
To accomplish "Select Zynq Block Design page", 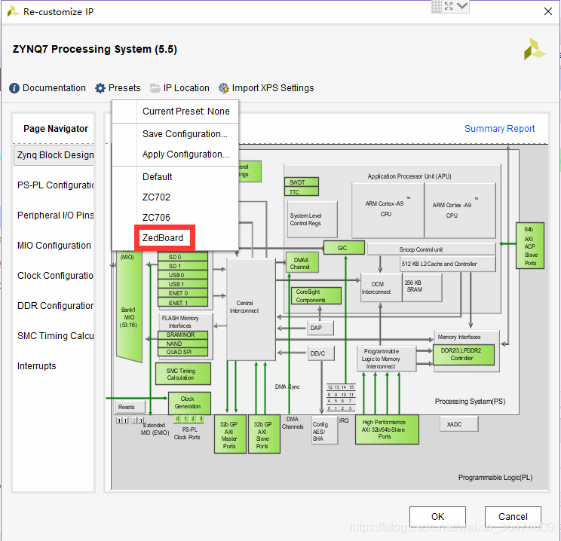I will pyautogui.click(x=54, y=154).
